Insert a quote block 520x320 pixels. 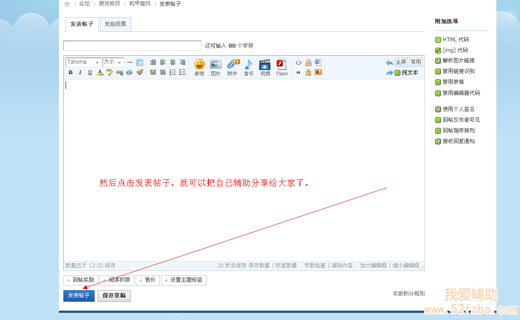point(299,72)
